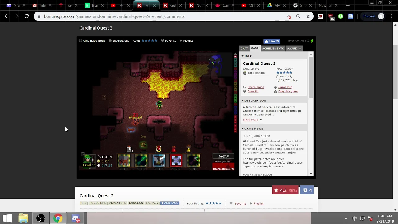Switch to the AWARD tab
Image resolution: width=398 pixels, height=224 pixels.
point(292,49)
